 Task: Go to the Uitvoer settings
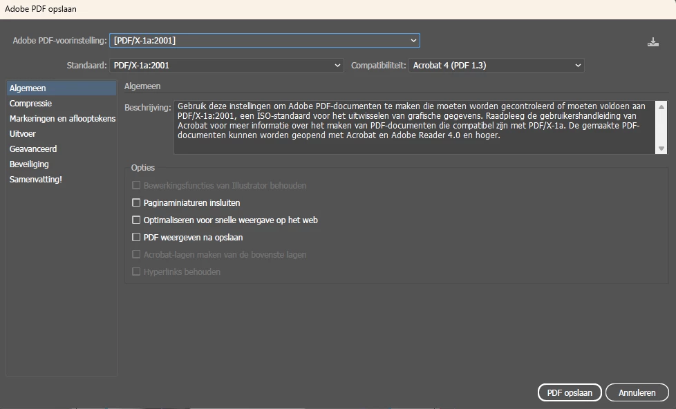click(x=22, y=134)
